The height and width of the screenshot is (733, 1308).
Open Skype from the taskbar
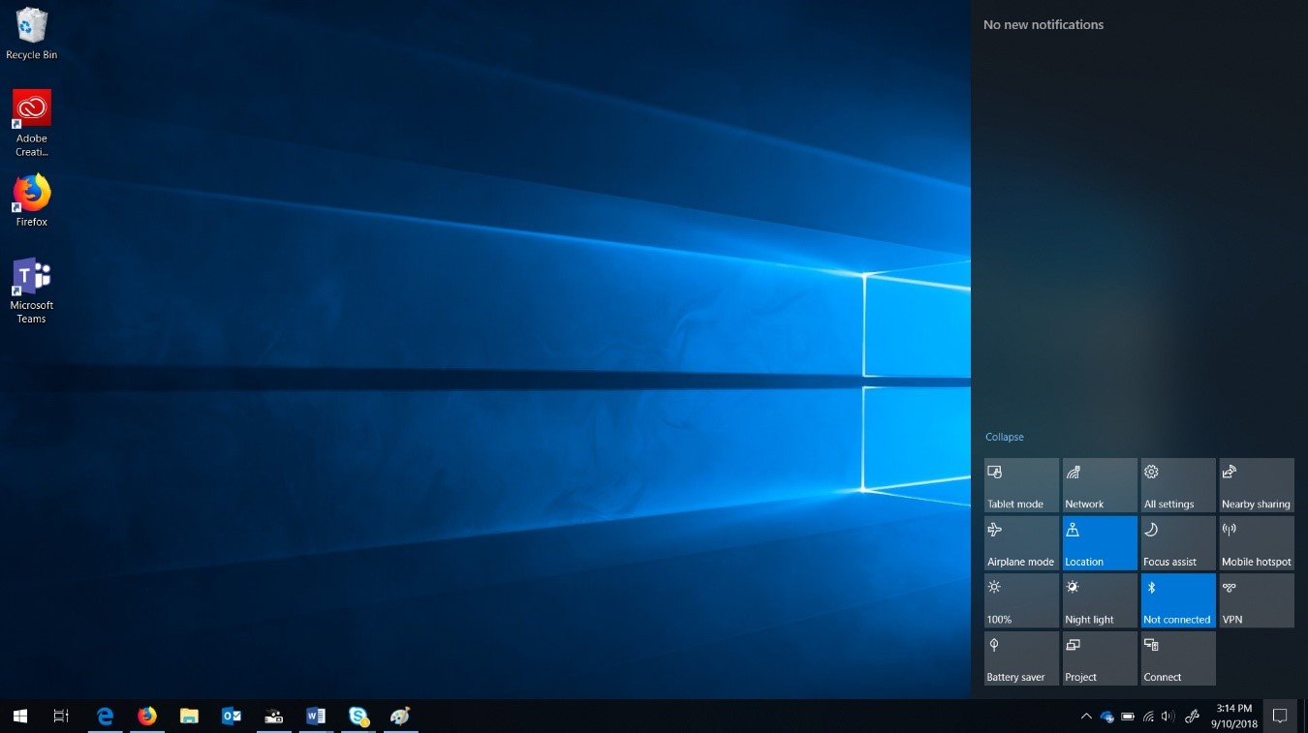358,717
